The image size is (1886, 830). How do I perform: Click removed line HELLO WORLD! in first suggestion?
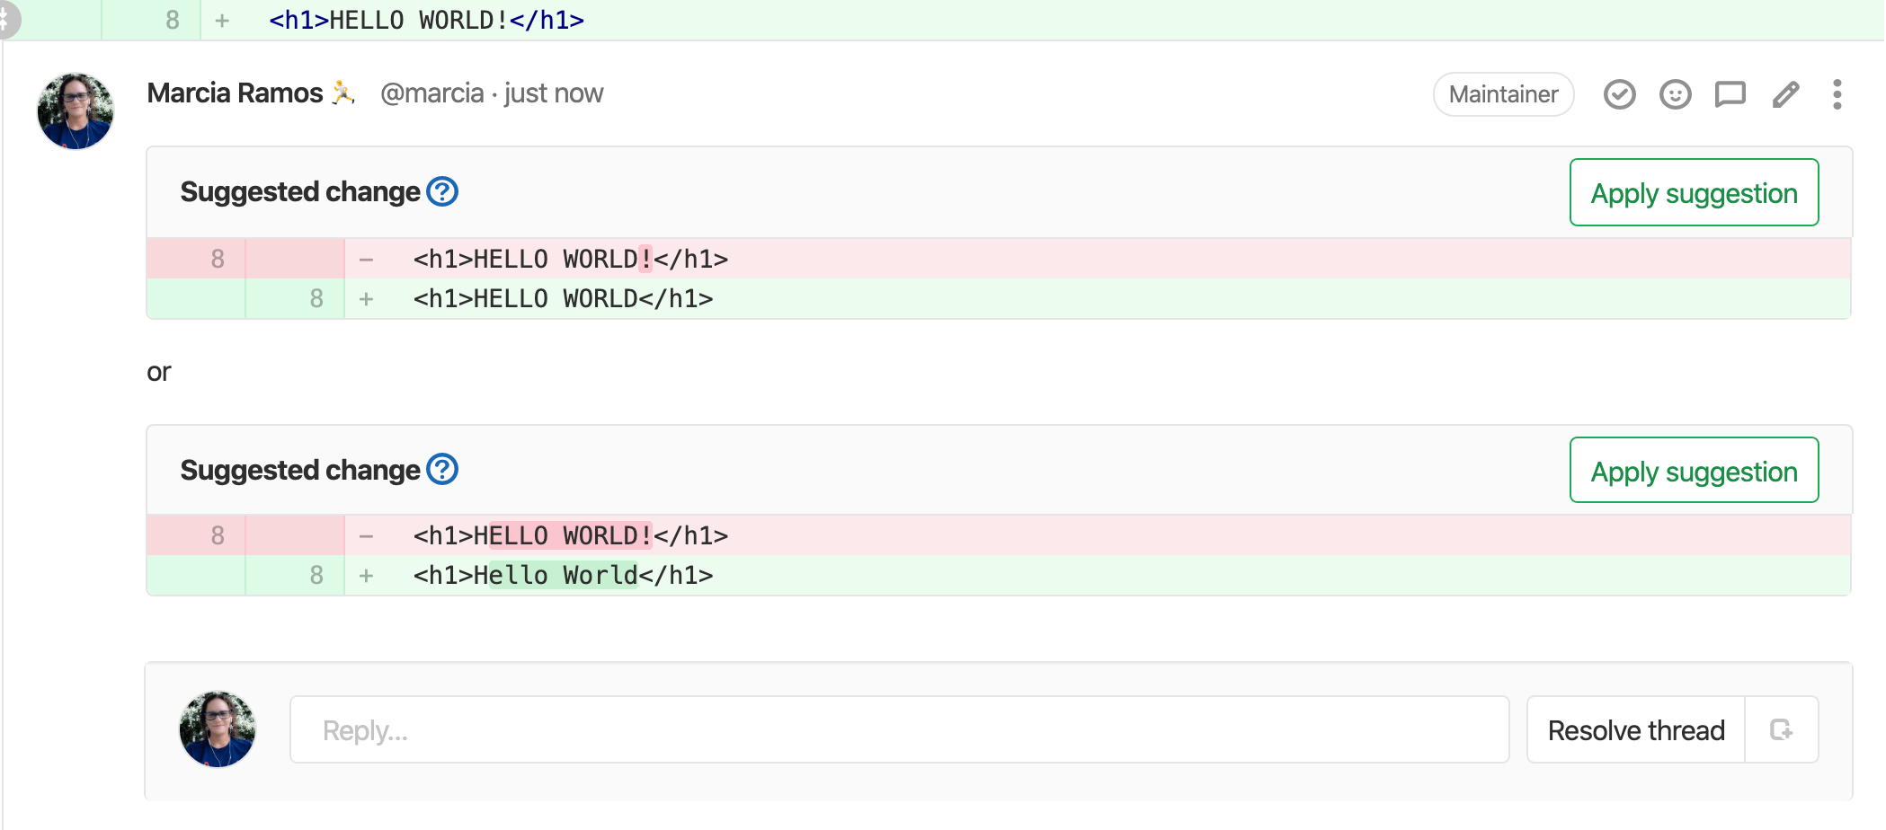click(570, 259)
